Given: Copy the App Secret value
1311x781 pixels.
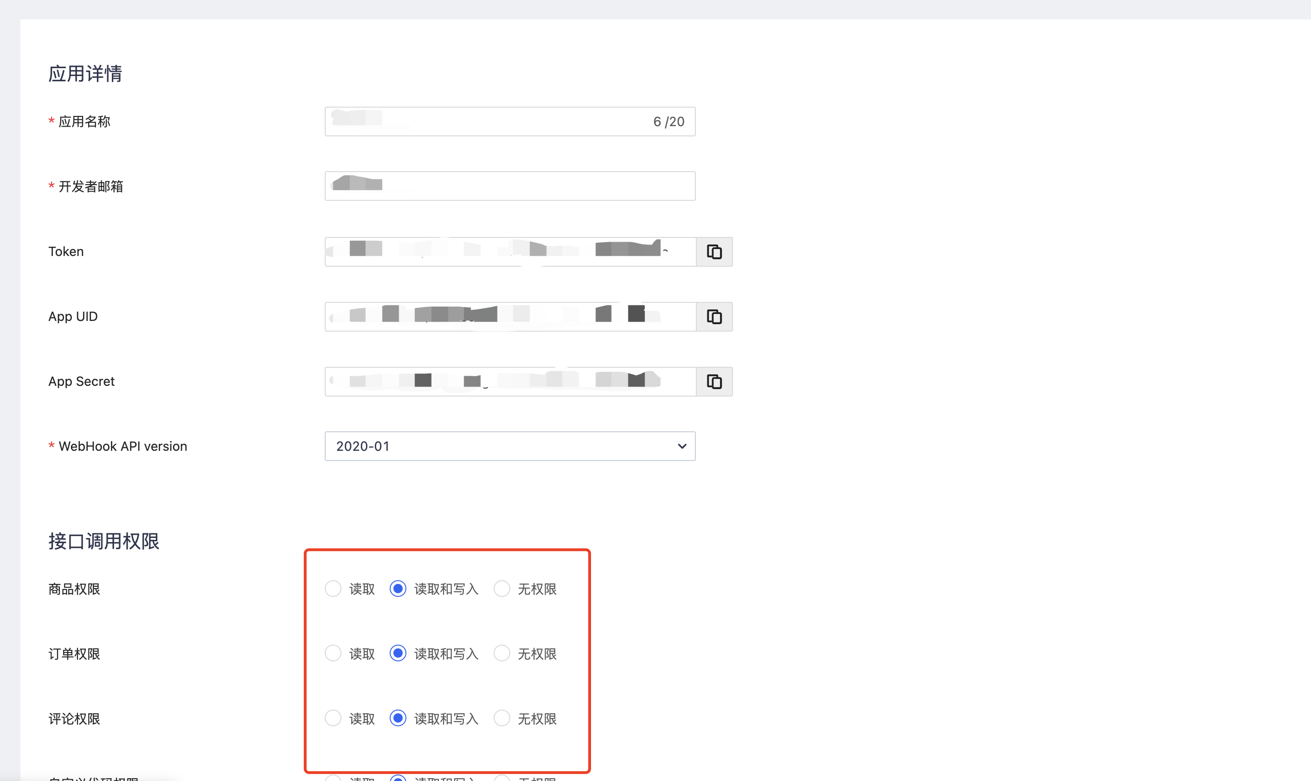Looking at the screenshot, I should tap(713, 382).
